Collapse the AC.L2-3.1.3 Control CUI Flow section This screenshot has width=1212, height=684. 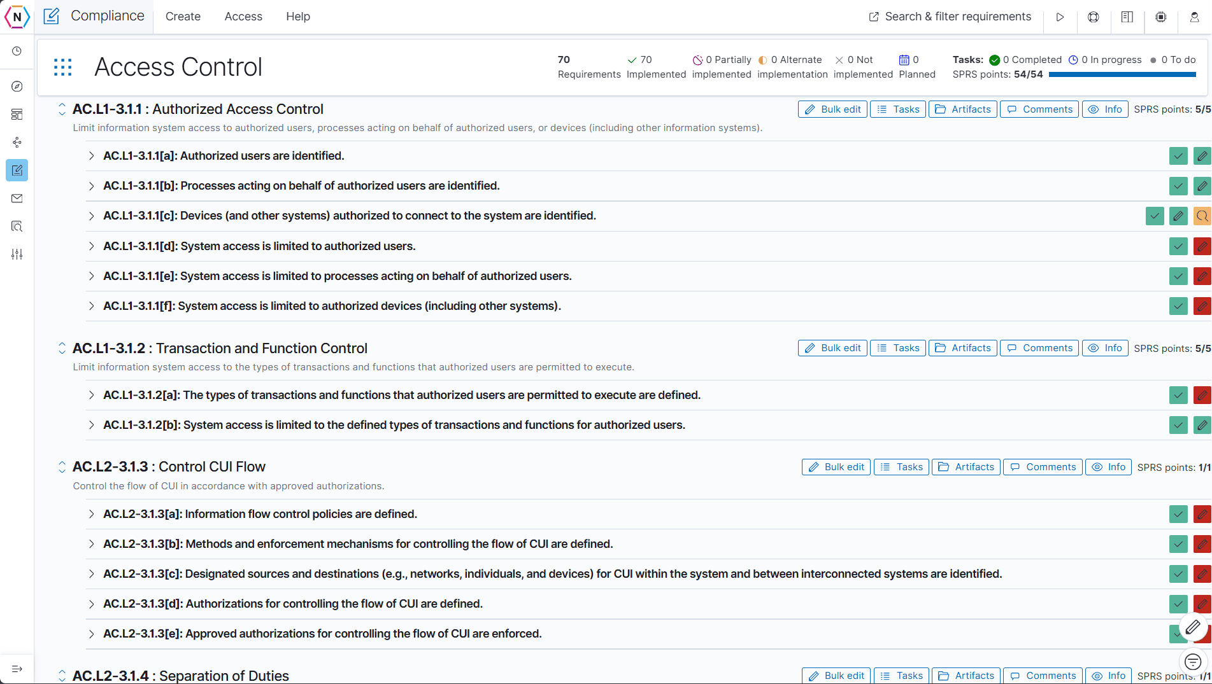click(62, 467)
